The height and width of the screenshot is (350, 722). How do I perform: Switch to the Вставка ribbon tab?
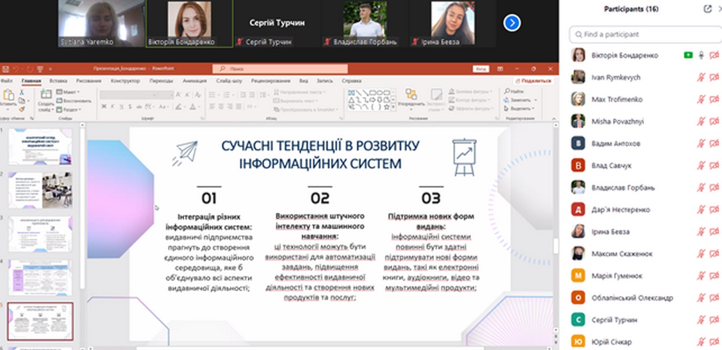coord(58,81)
